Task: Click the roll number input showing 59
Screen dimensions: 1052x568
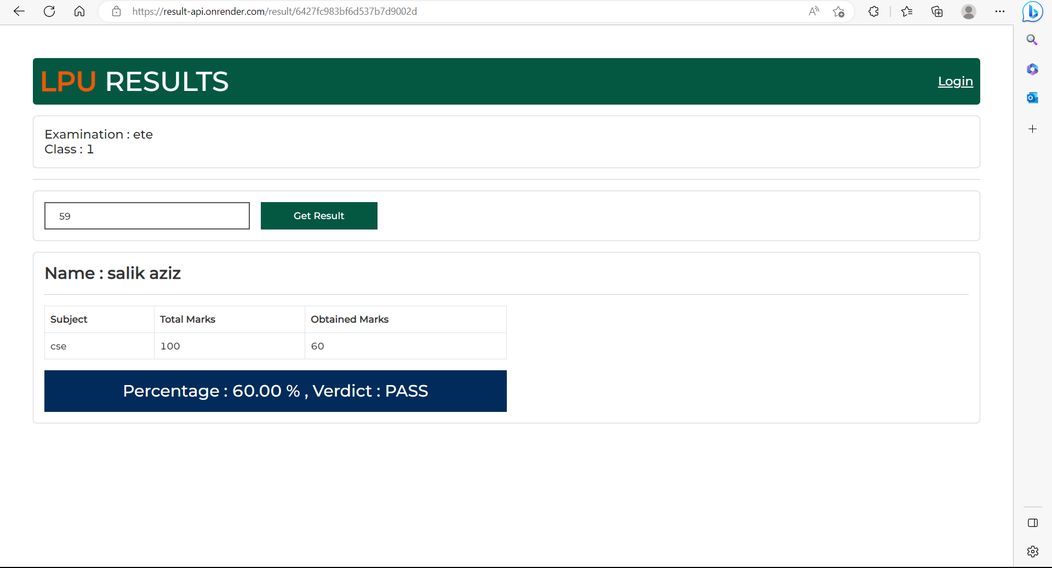Action: pos(146,216)
